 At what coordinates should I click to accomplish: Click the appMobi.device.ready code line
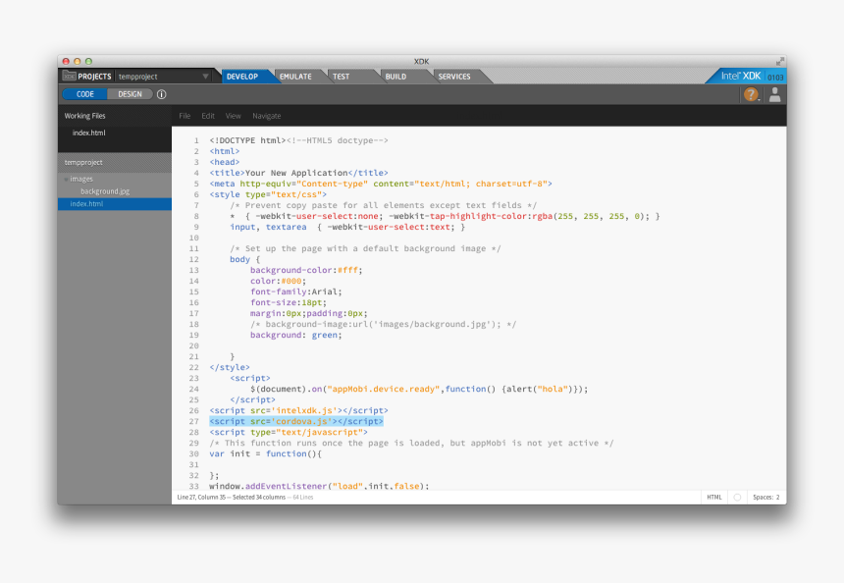(419, 389)
